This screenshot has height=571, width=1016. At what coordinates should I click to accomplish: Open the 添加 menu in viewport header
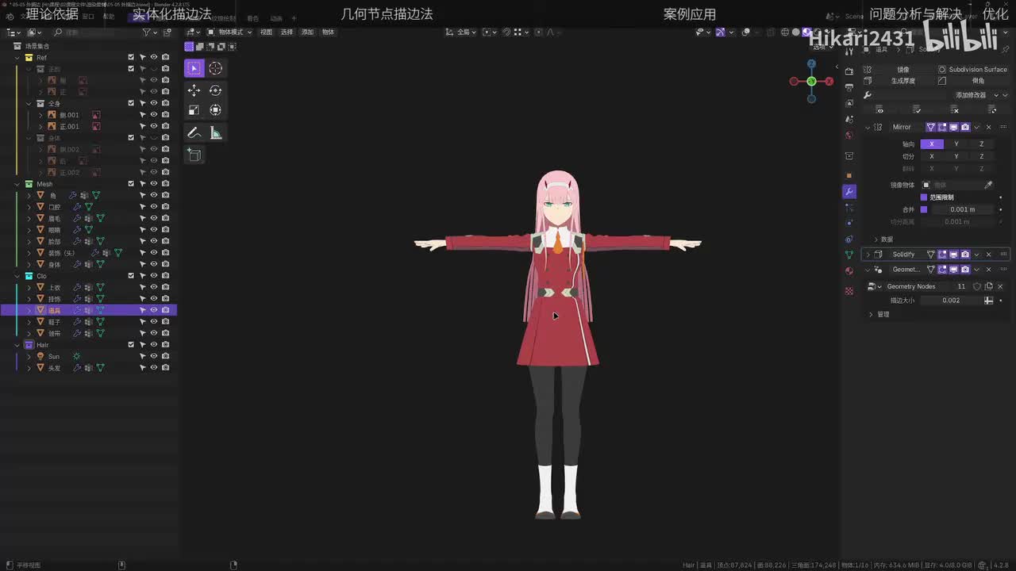(x=307, y=32)
